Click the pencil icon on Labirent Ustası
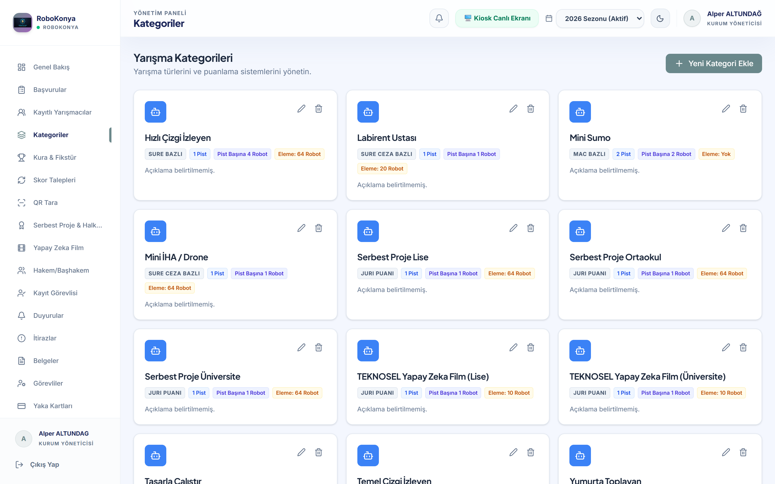 click(513, 109)
